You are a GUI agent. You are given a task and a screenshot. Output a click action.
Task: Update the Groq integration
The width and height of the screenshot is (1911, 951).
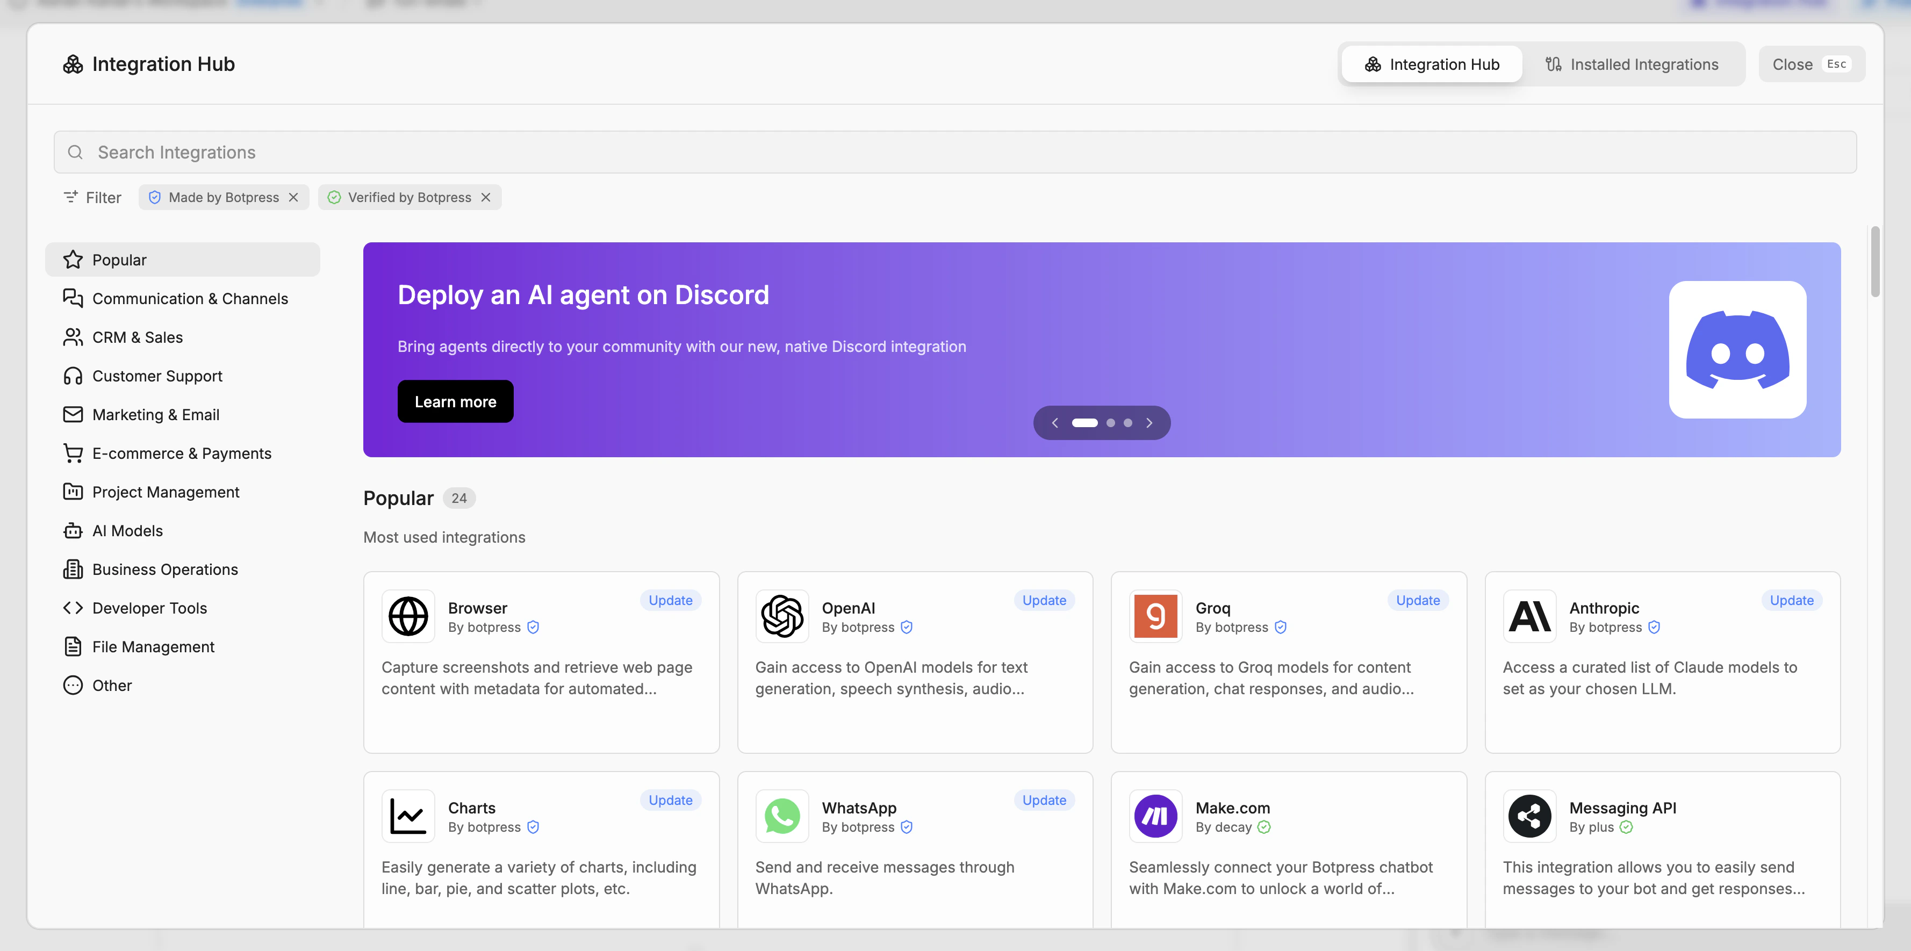tap(1418, 600)
